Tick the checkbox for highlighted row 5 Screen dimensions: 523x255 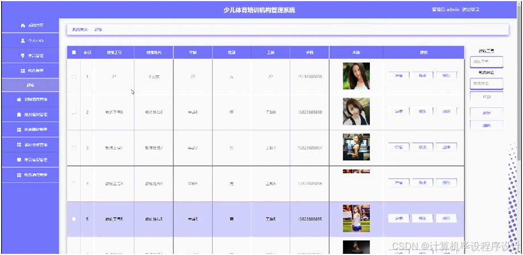pos(74,219)
